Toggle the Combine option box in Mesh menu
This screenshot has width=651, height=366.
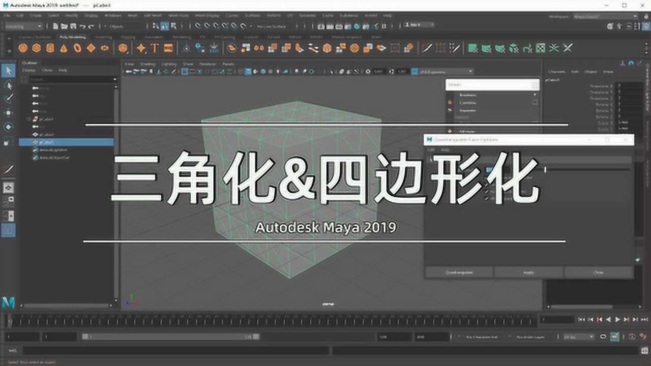click(x=535, y=102)
